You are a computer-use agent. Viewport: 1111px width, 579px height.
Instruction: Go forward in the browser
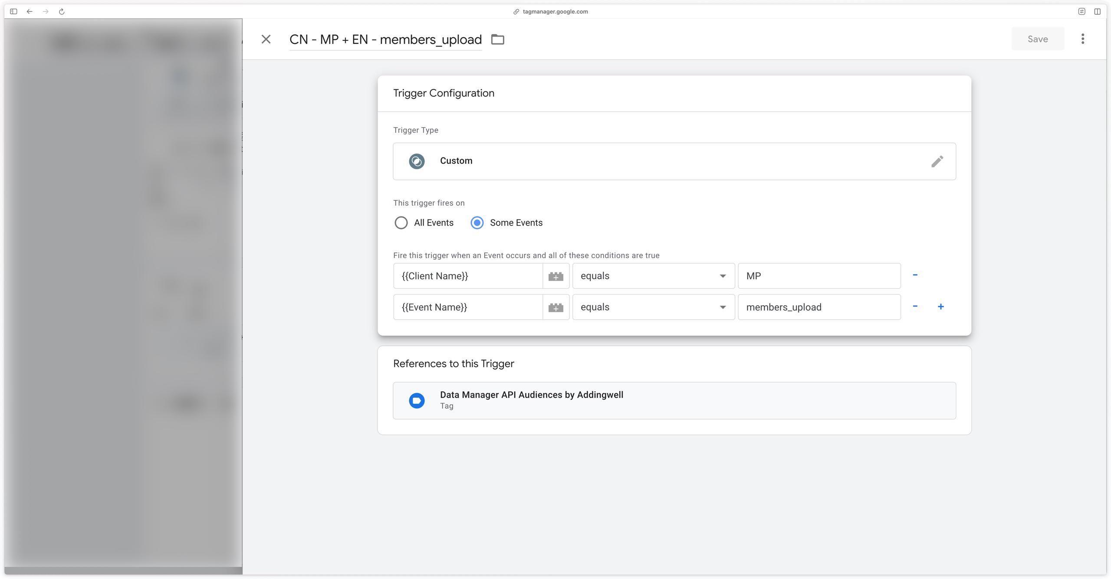coord(46,12)
